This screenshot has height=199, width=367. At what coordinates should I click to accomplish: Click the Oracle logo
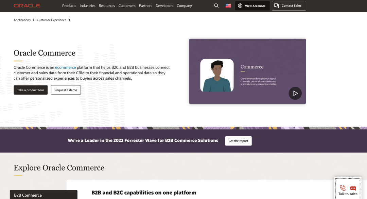tap(27, 6)
